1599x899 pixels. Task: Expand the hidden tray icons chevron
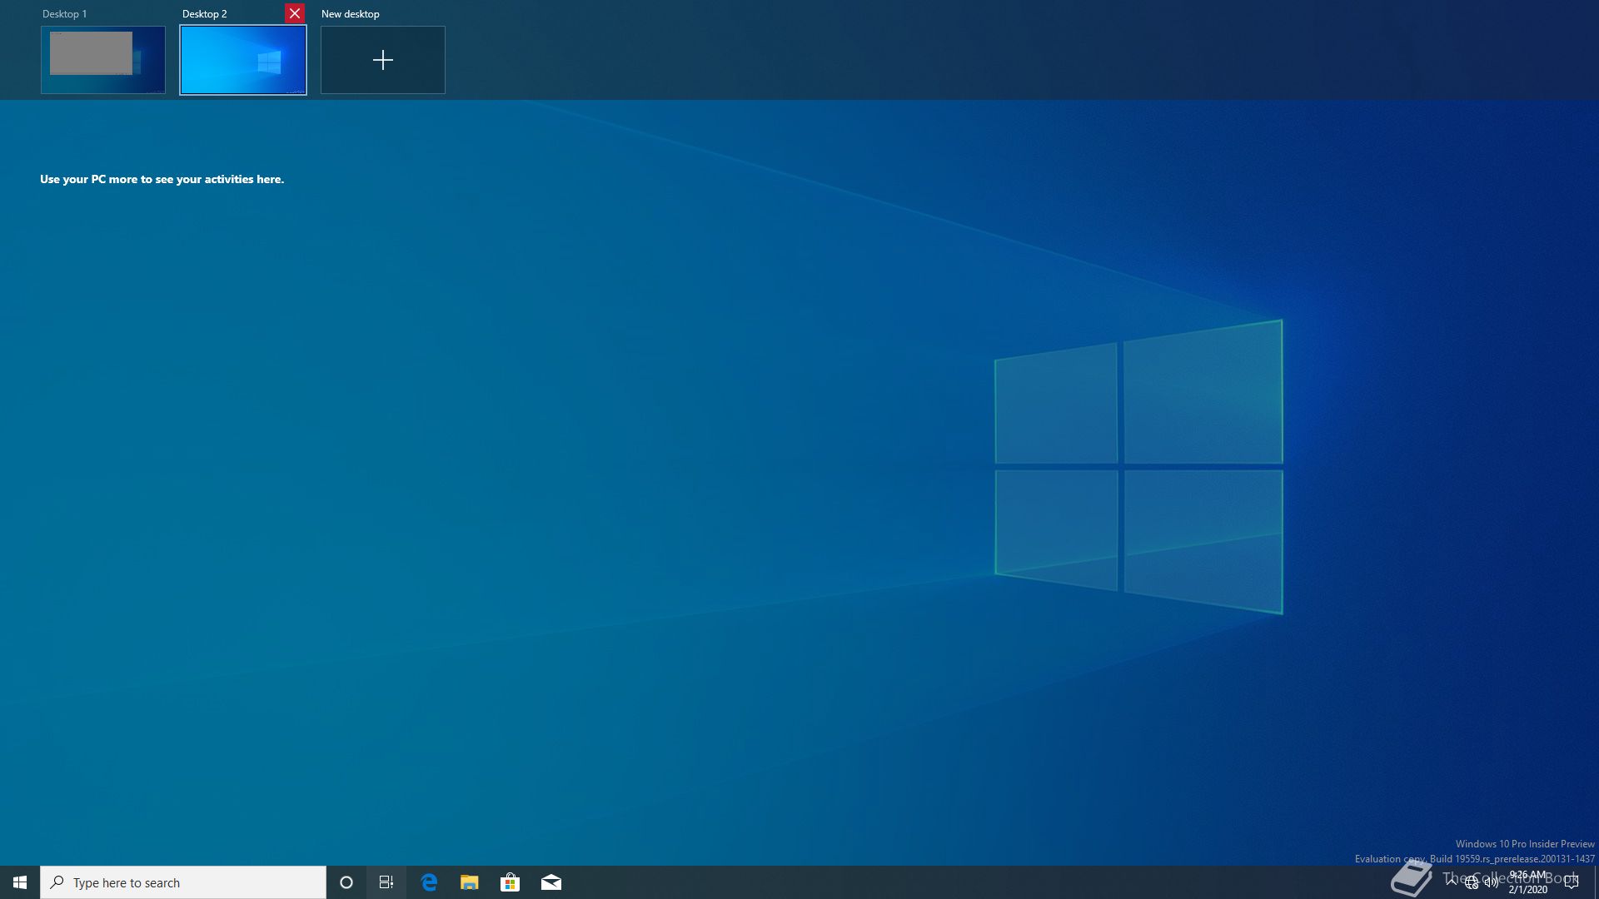(x=1452, y=882)
